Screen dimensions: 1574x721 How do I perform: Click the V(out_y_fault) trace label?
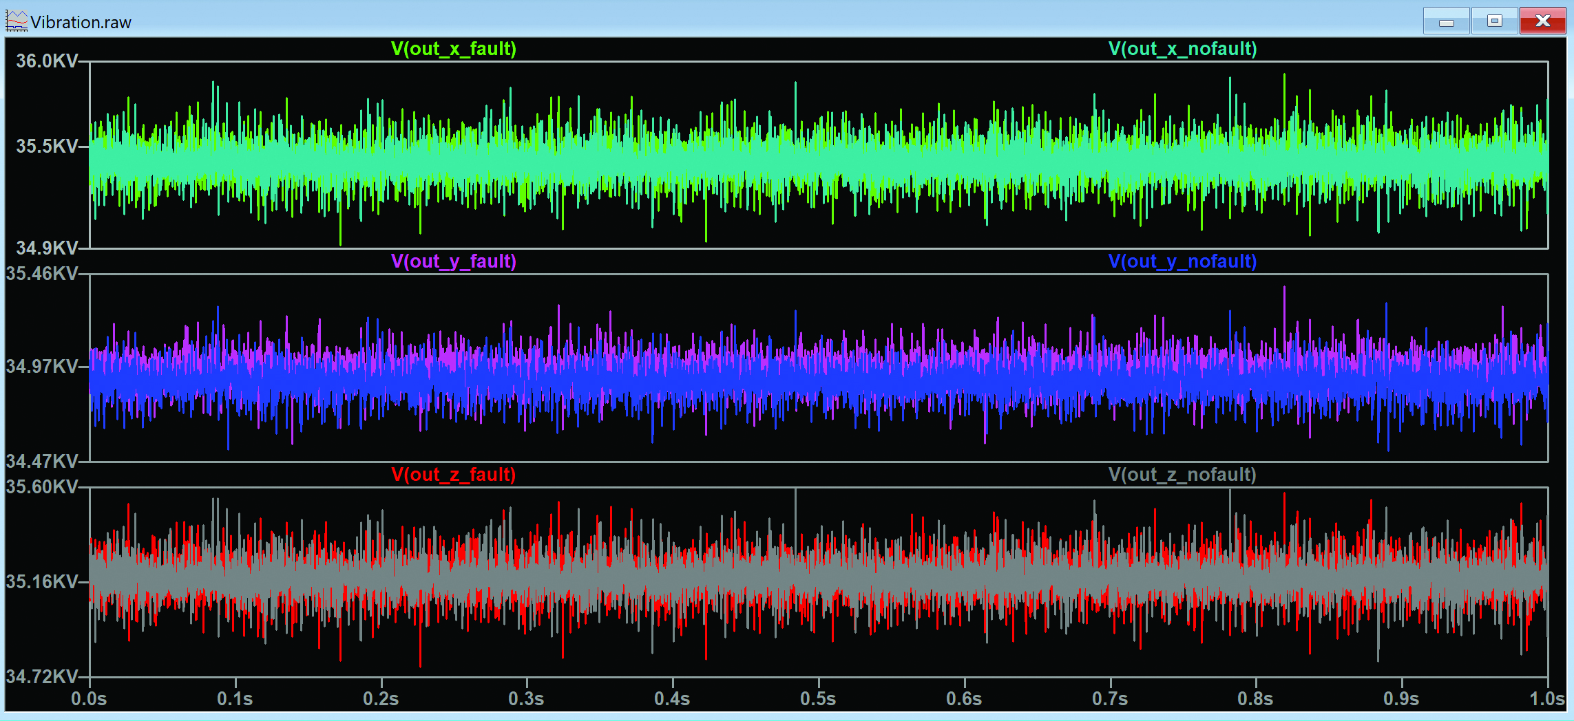pyautogui.click(x=454, y=261)
